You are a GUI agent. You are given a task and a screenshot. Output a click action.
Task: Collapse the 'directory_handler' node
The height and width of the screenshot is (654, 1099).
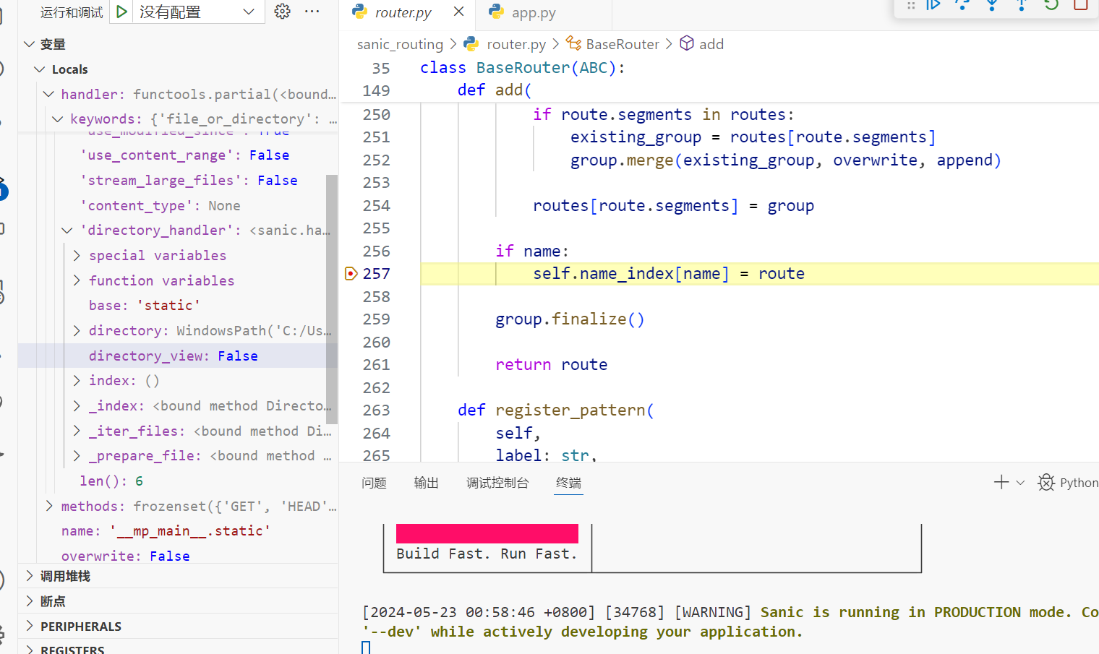[x=67, y=230]
